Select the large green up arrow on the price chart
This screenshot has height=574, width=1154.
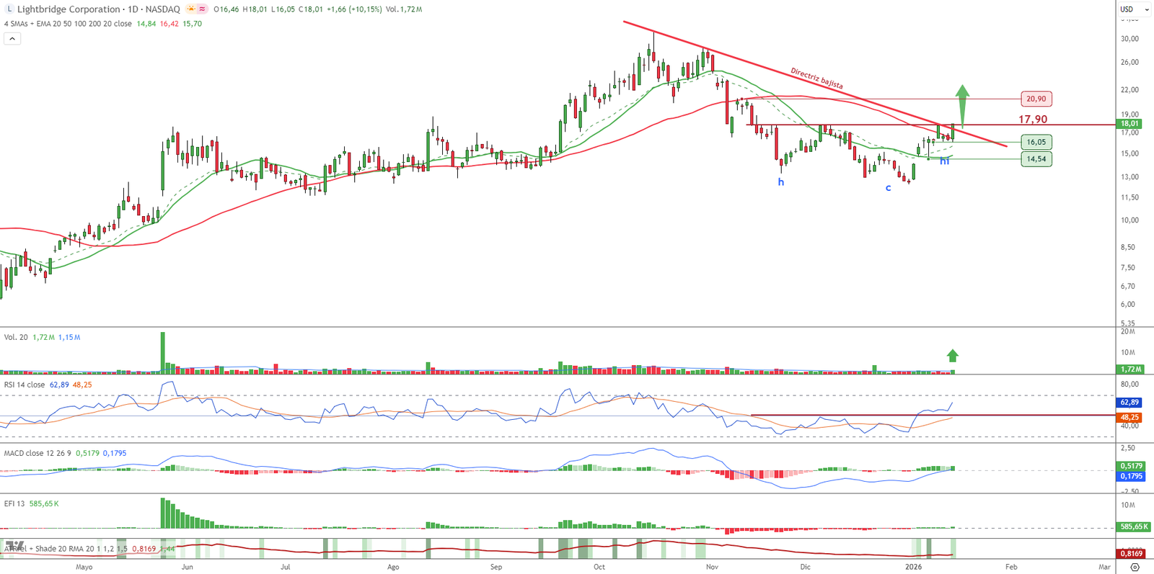tap(962, 105)
